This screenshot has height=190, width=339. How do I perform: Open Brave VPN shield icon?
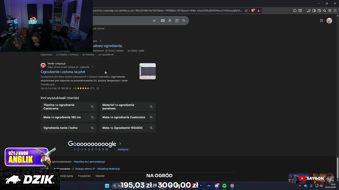[x=330, y=11]
